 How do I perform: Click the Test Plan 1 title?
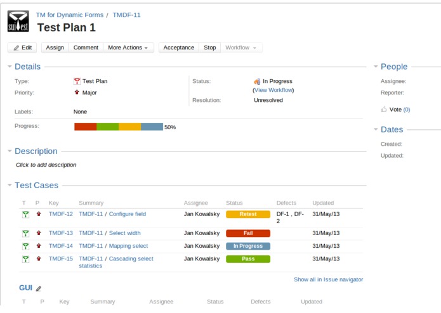click(67, 27)
